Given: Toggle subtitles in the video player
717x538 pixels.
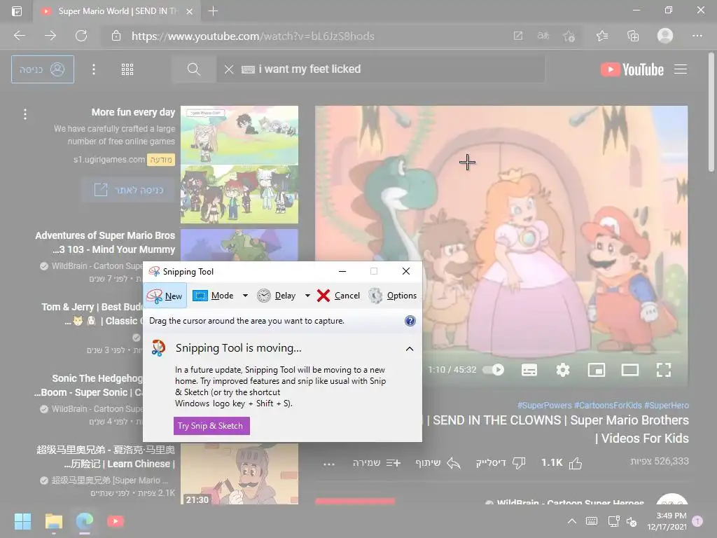Looking at the screenshot, I should pos(529,370).
